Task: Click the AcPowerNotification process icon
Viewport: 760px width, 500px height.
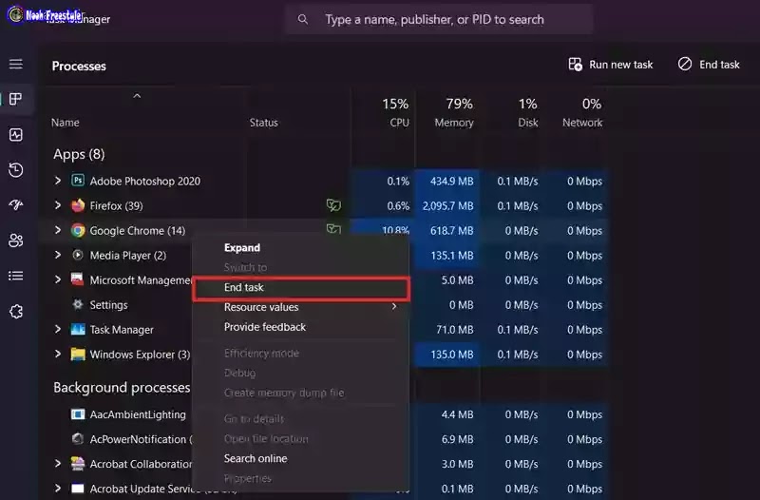Action: pyautogui.click(x=78, y=439)
